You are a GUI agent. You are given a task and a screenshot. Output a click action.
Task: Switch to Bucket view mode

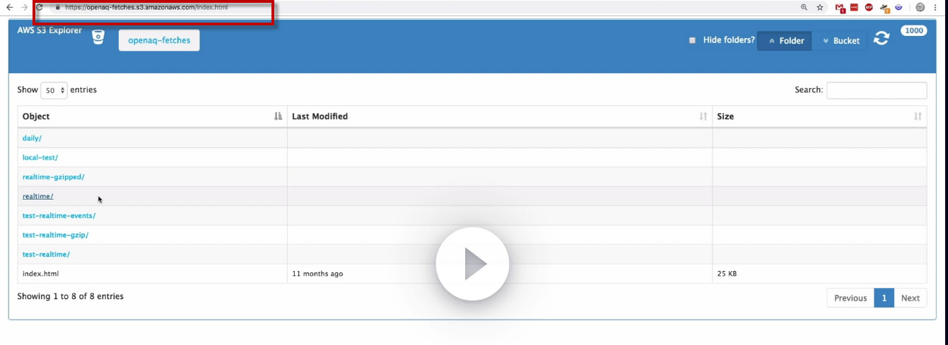coord(840,41)
